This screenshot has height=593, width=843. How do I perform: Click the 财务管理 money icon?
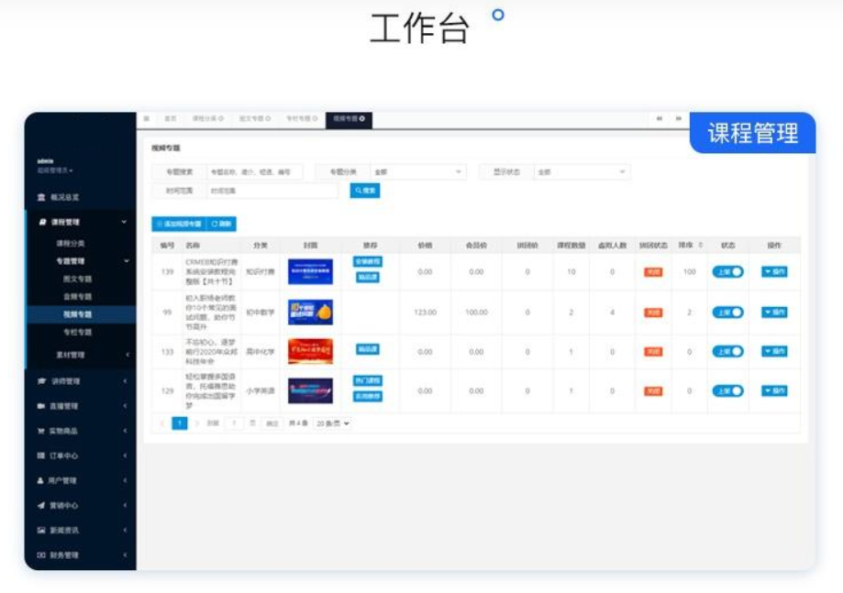[41, 555]
